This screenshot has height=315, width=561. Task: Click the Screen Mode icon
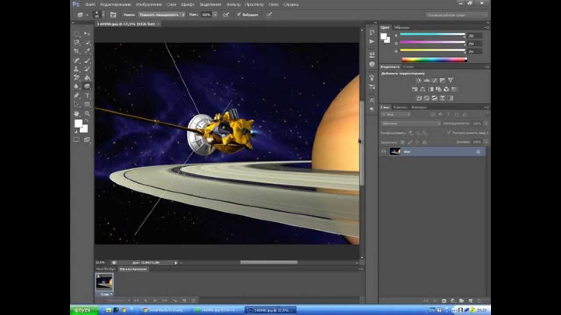point(87,140)
